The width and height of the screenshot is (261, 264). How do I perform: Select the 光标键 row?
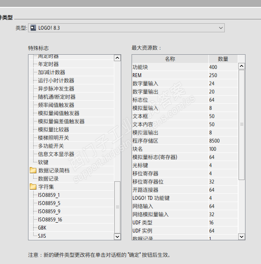click(185, 165)
